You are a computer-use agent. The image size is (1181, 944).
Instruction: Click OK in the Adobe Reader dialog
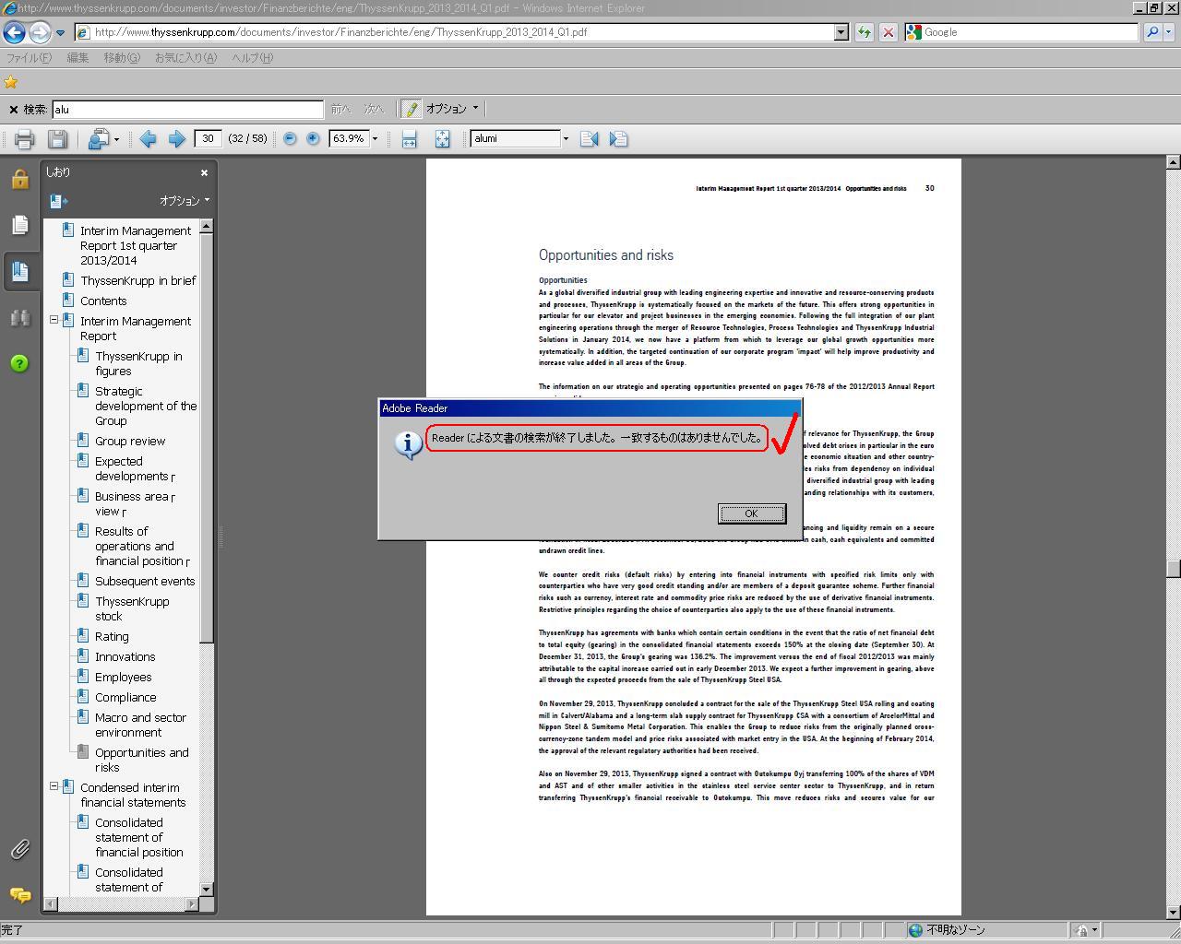pyautogui.click(x=751, y=513)
